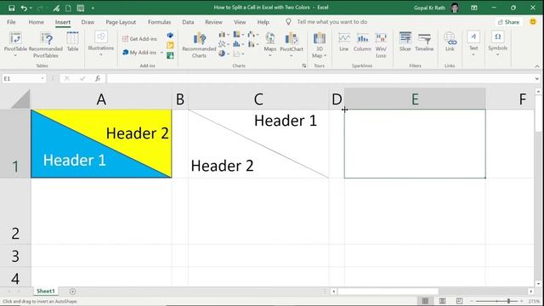Insert a Table from ribbon
Viewport: 544px width, 306px height.
72,42
